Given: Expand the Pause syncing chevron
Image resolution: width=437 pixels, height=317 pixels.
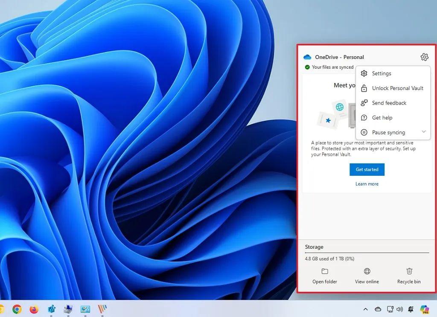Looking at the screenshot, I should pos(424,132).
